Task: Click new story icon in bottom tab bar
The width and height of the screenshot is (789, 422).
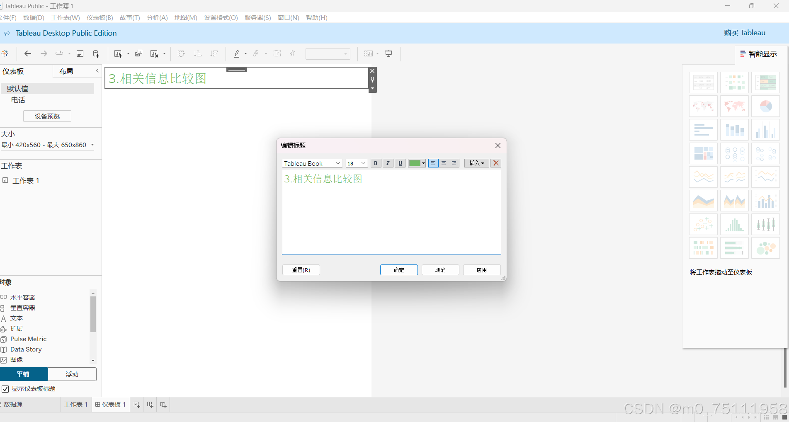Action: pos(163,405)
